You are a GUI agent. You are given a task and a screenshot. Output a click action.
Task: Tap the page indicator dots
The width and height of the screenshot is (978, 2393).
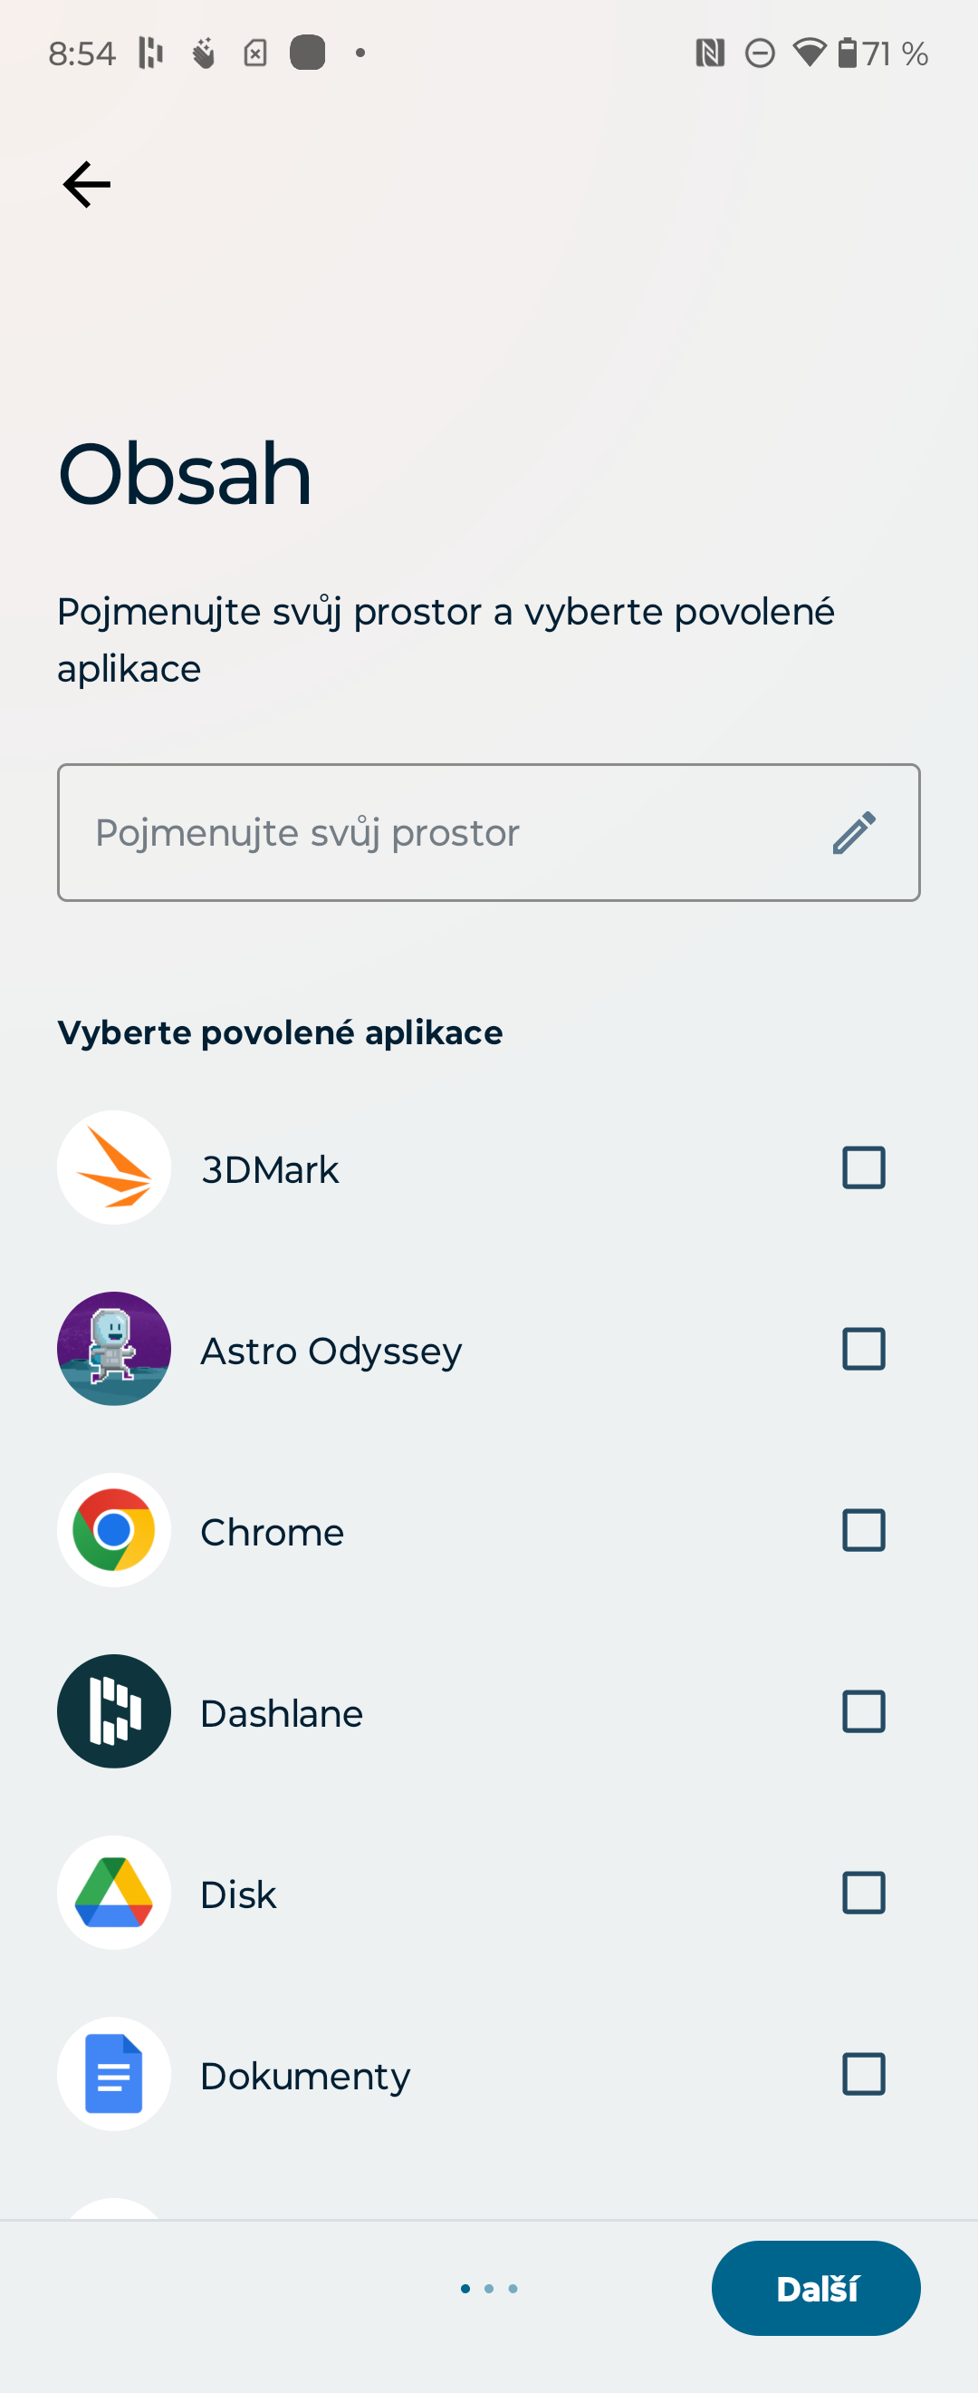[x=489, y=2288]
